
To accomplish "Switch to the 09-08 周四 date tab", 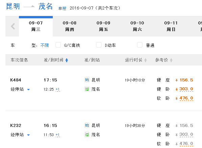I will (70, 26).
